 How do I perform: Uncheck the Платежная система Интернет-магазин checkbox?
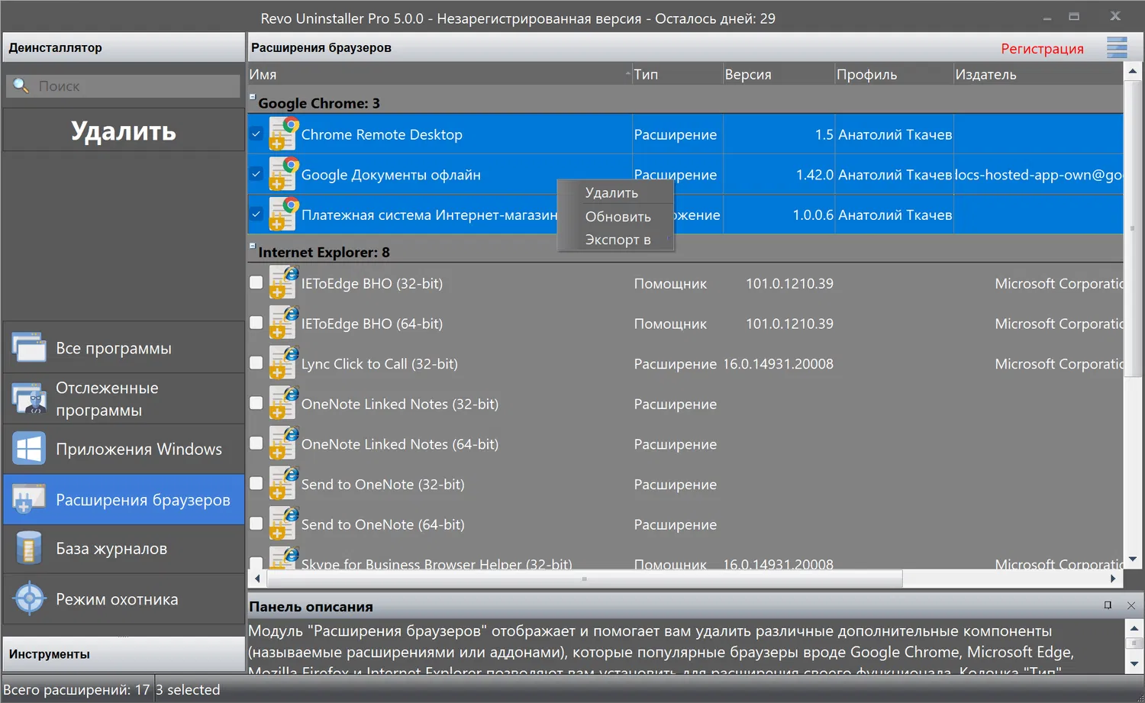[x=256, y=214]
